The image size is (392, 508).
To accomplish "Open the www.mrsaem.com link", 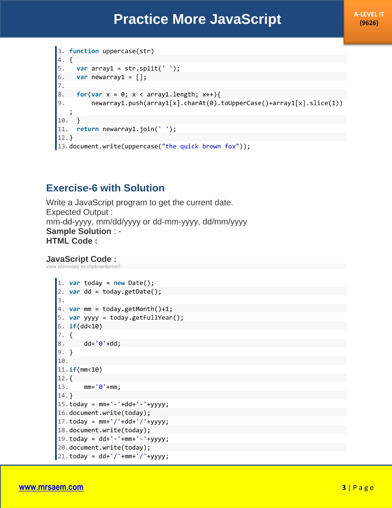I will tap(51, 487).
